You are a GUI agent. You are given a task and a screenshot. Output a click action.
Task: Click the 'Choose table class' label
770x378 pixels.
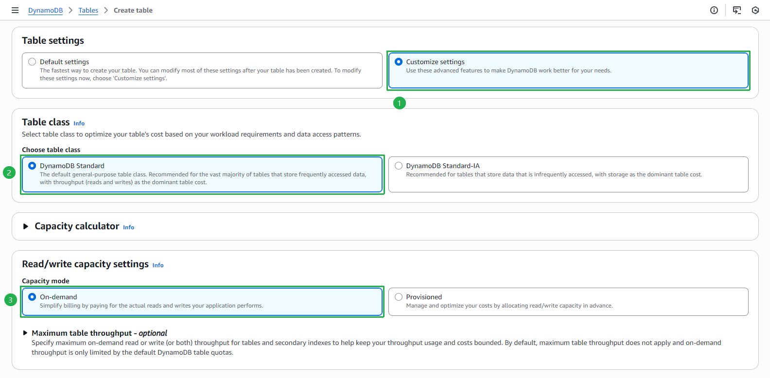tap(51, 150)
